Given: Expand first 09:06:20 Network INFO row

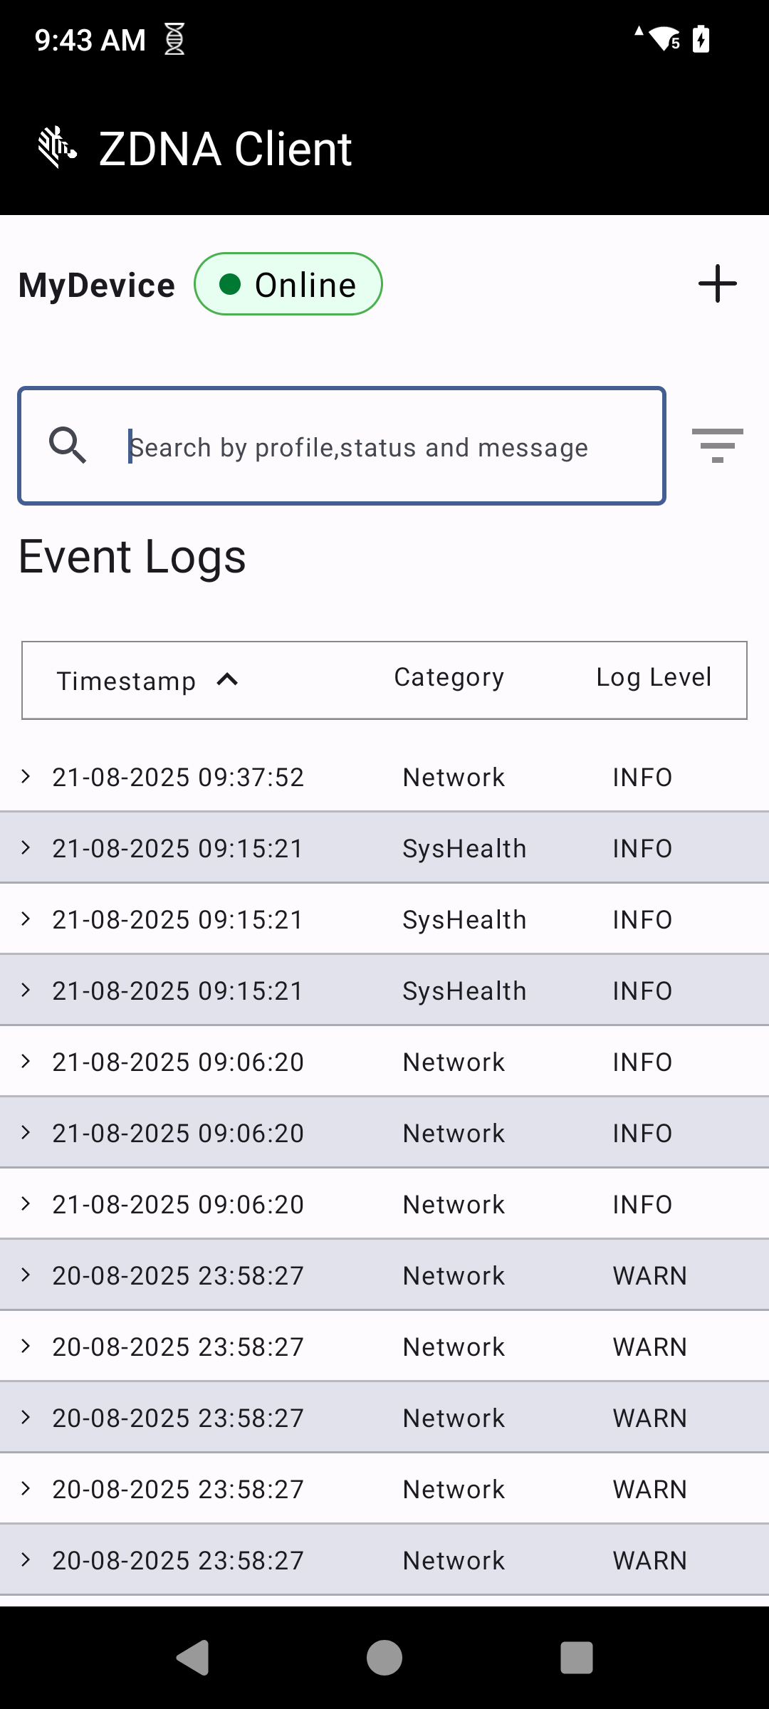Looking at the screenshot, I should point(26,1061).
